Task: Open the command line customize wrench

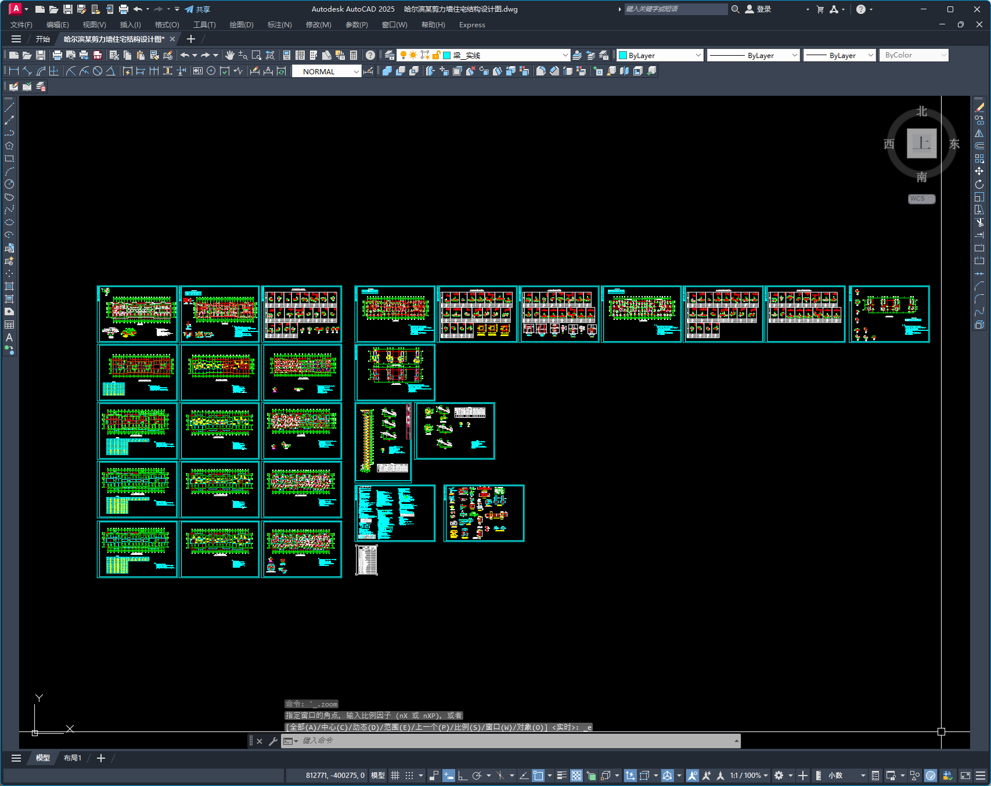Action: click(273, 741)
